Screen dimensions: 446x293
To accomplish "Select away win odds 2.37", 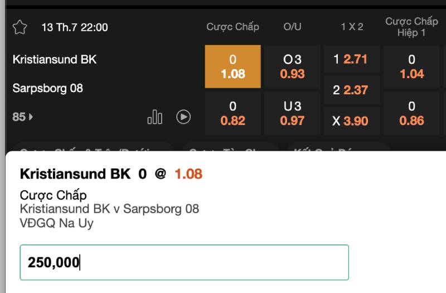I will tap(351, 90).
